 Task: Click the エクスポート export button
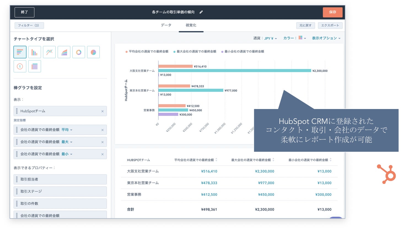click(x=330, y=25)
